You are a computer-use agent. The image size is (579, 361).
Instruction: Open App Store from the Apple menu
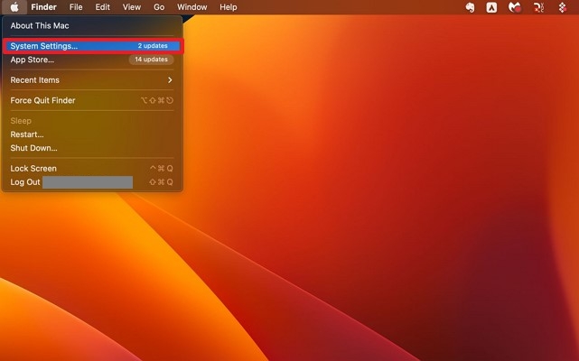coord(33,60)
